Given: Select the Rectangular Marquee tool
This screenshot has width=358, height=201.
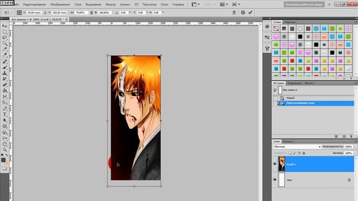Looking at the screenshot, I should (4, 32).
